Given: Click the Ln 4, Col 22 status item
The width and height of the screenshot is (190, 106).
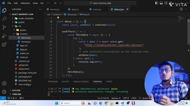Looking at the screenshot, I should [x=103, y=98].
